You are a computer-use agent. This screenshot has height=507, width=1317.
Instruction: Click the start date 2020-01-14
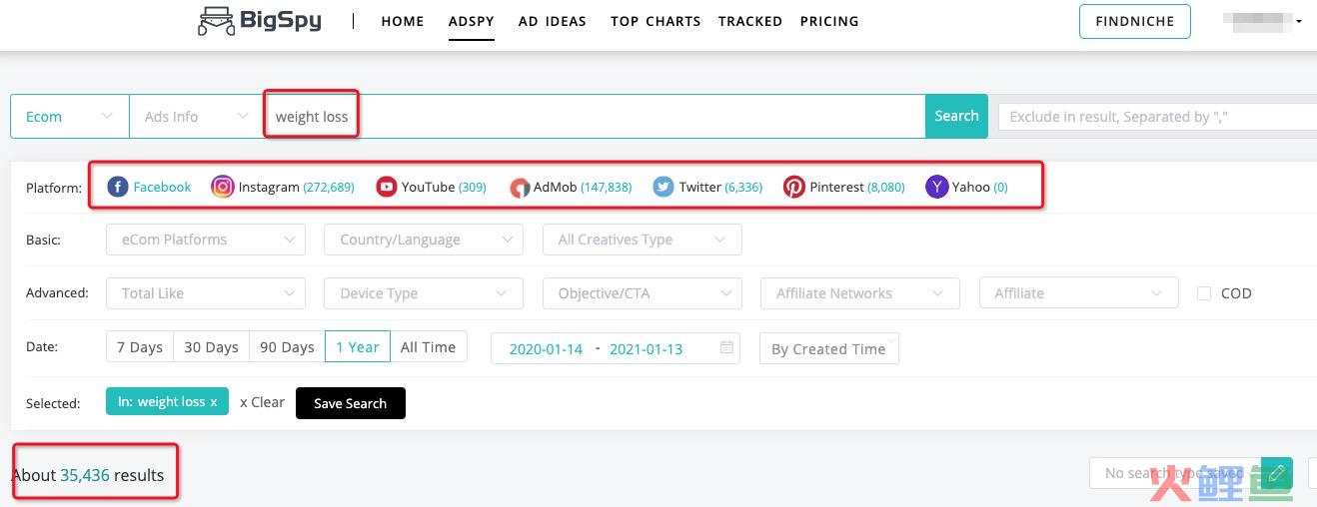(546, 349)
